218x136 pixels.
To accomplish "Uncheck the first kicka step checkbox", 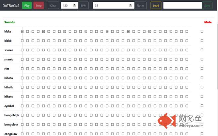I will (x=22, y=32).
